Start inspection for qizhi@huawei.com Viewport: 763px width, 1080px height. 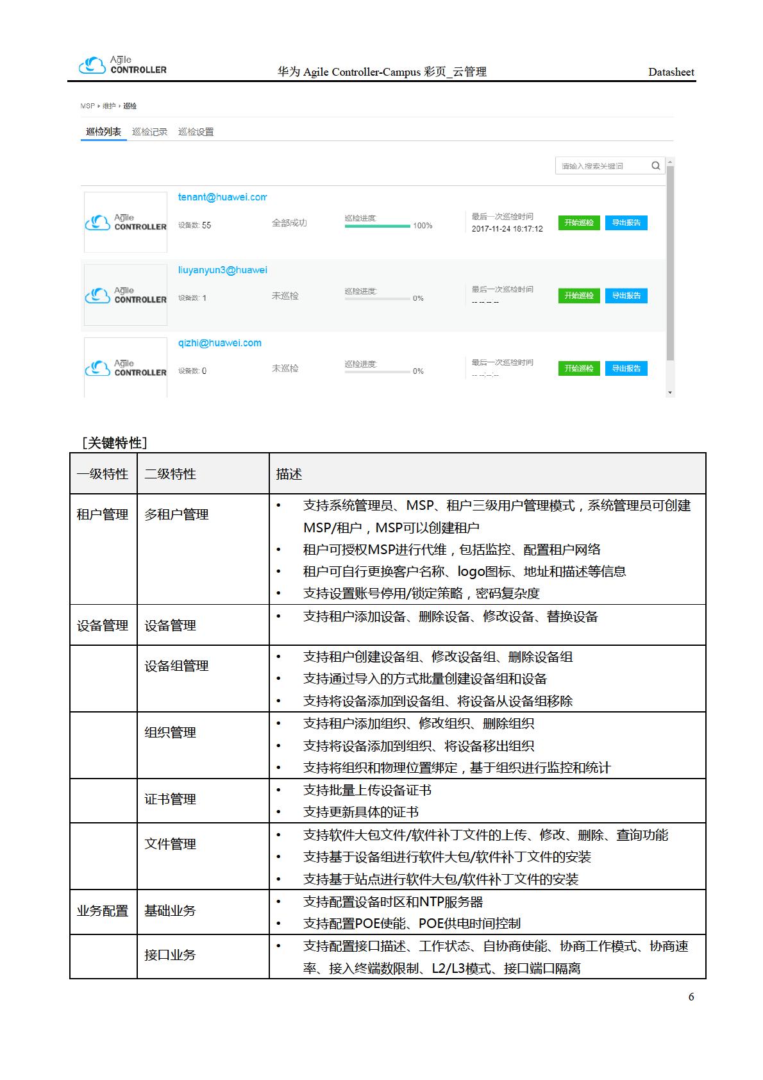pyautogui.click(x=579, y=368)
